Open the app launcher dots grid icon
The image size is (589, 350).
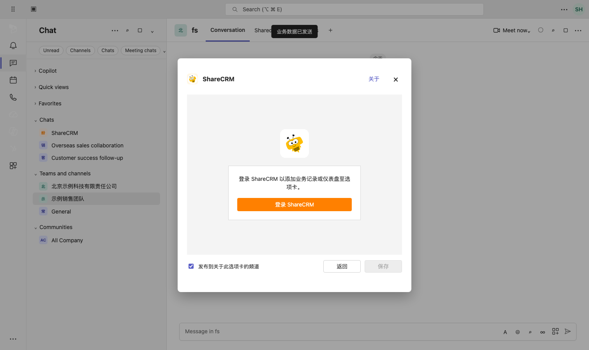[13, 9]
